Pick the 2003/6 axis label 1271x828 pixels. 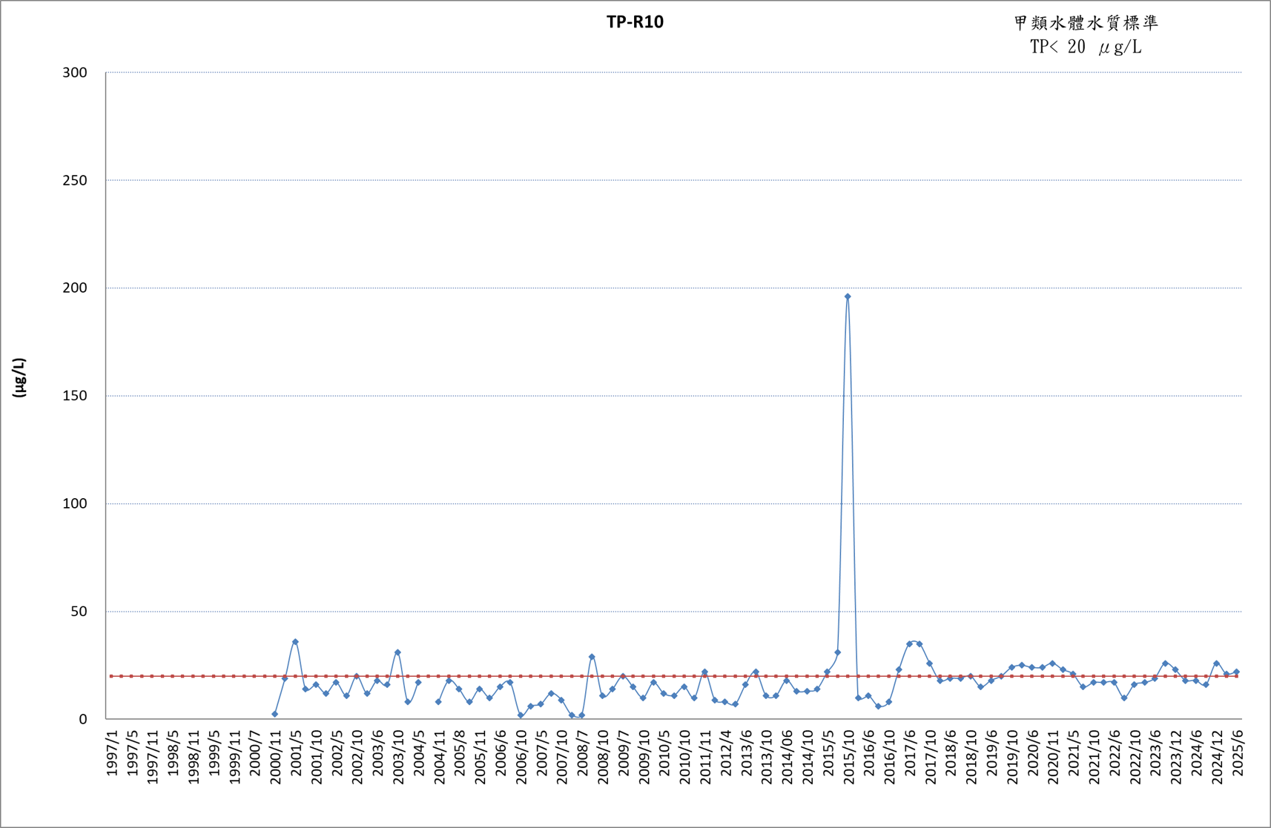click(377, 753)
